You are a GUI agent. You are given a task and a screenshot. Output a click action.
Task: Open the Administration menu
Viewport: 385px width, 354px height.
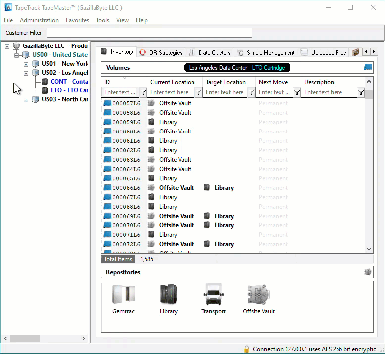[39, 20]
